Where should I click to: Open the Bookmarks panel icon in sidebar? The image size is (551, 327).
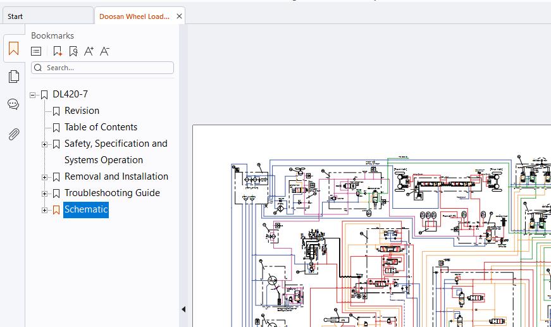(13, 49)
